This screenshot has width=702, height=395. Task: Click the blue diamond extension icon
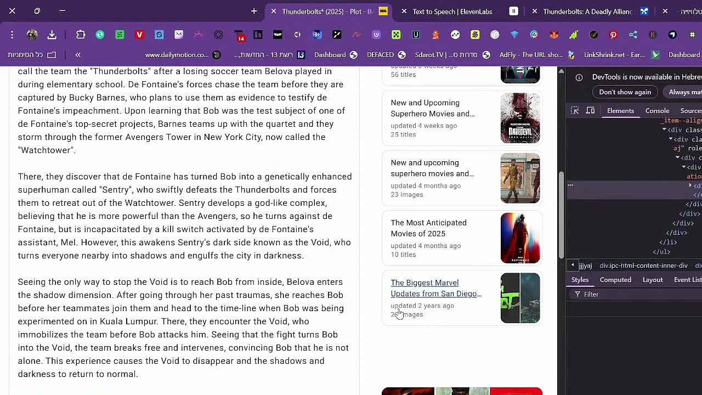click(514, 35)
